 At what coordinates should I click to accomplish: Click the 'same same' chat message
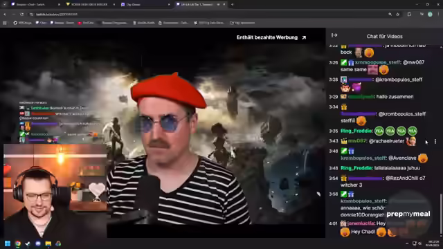[x=354, y=69]
